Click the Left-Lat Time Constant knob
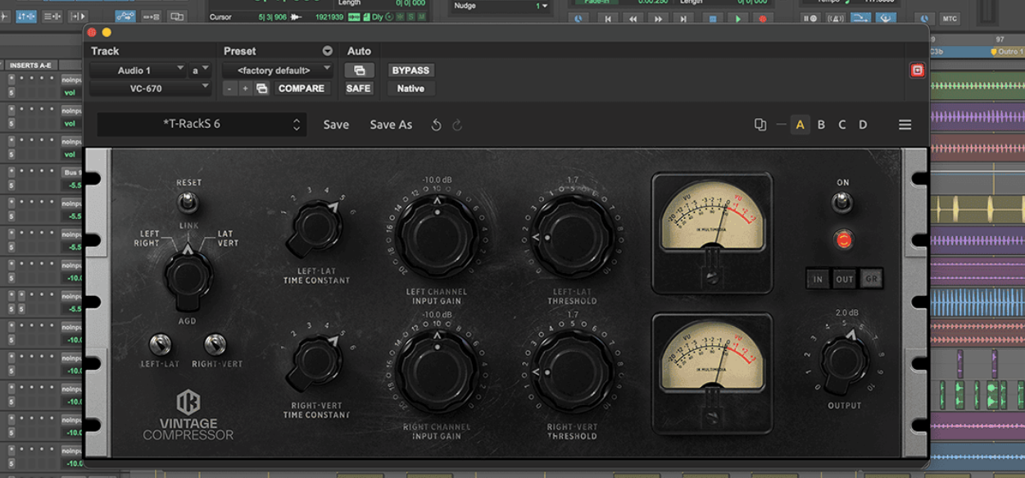1025x478 pixels. (x=315, y=227)
